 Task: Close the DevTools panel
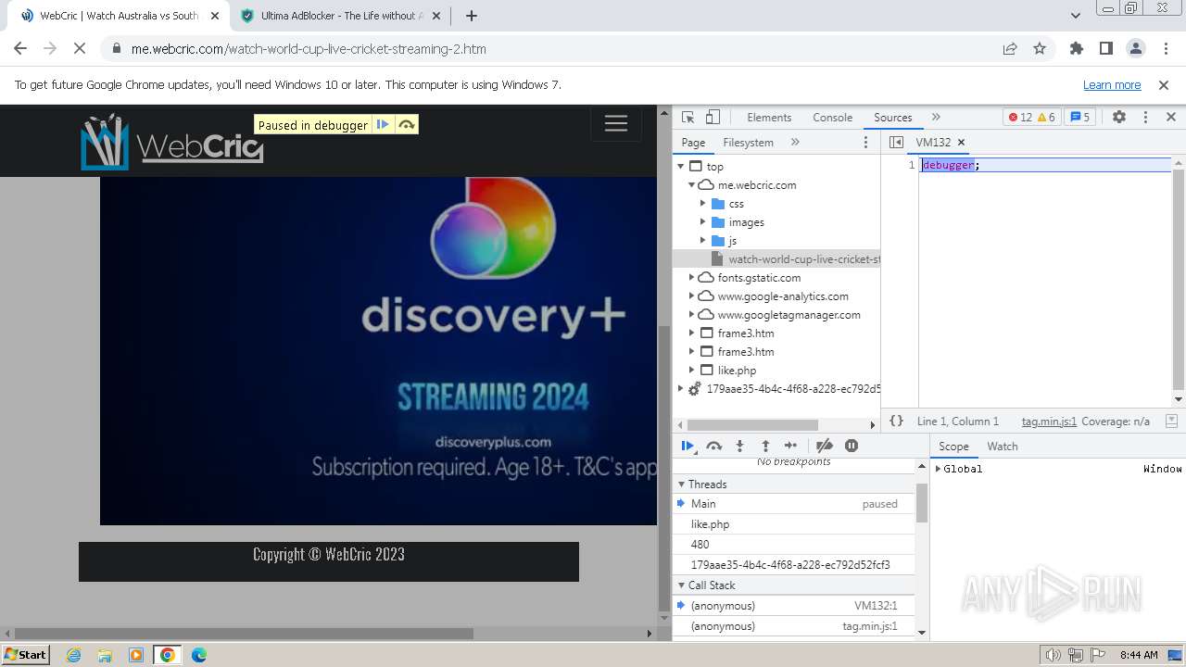coord(1171,118)
